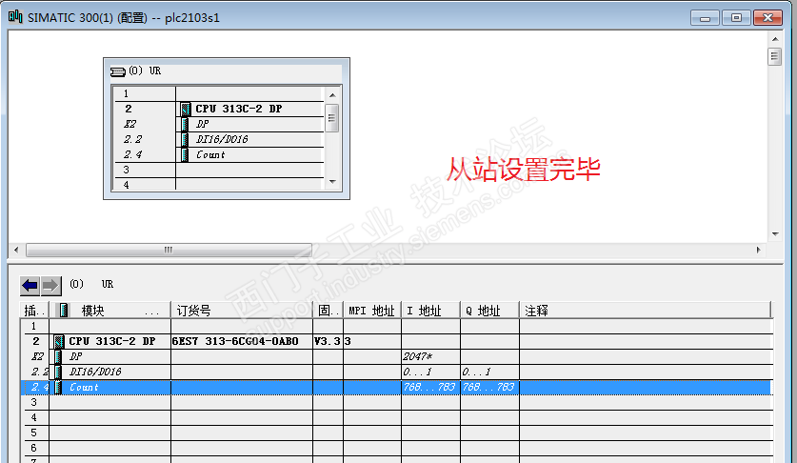Viewport: 797px width, 463px height.
Task: Click station pane scroll down arrow
Action: [775, 234]
